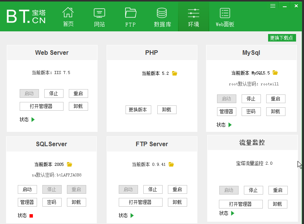Select the text sa默认密码:btLAFPJAOB8
The width and height of the screenshot is (304, 224).
tap(57, 175)
